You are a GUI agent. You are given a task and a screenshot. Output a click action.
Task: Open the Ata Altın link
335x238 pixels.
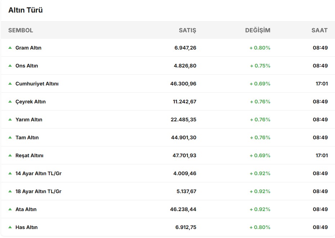click(26, 209)
